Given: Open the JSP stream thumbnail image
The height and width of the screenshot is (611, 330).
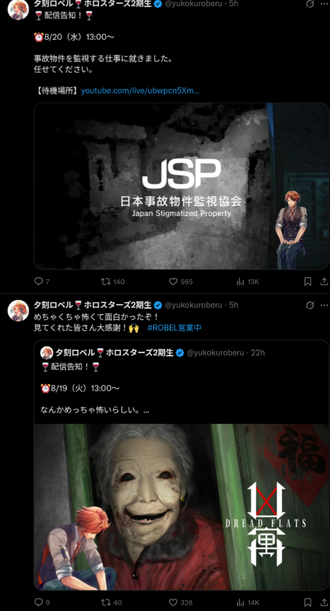Looking at the screenshot, I should click(x=181, y=186).
